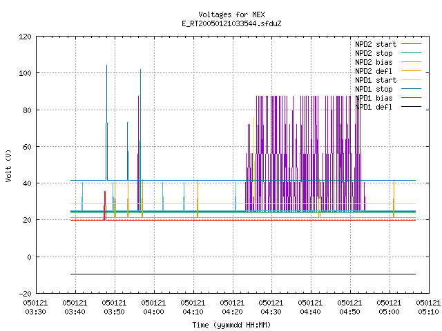Click the red NPD1 bias spike near 03:47
The image size is (442, 331).
105,205
